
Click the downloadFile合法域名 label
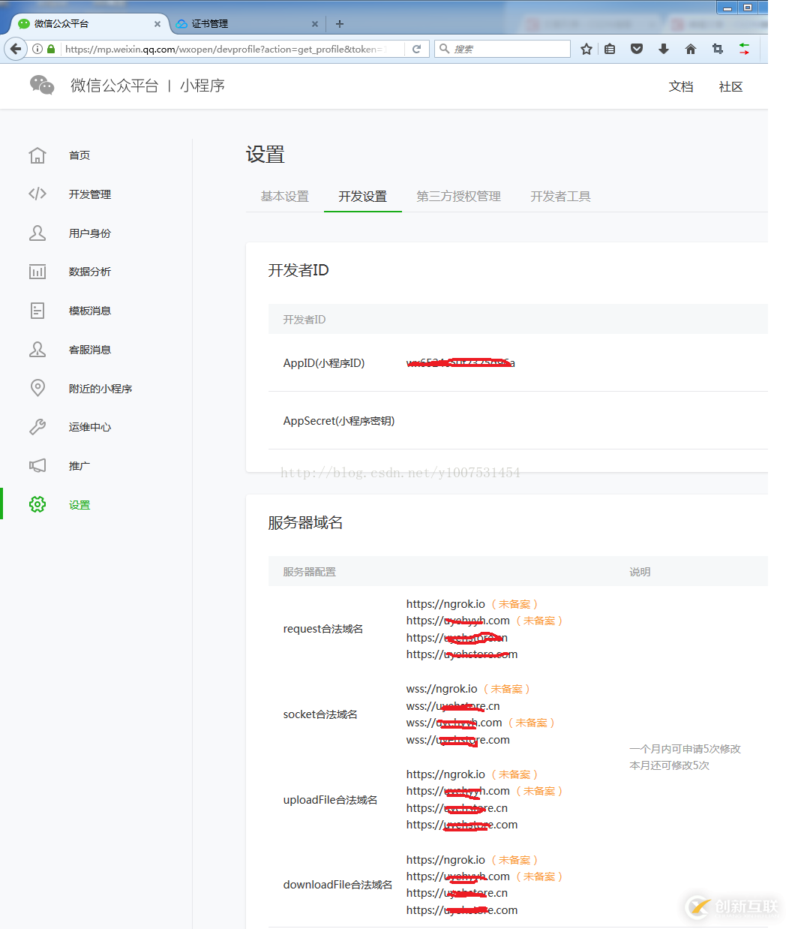tap(337, 885)
